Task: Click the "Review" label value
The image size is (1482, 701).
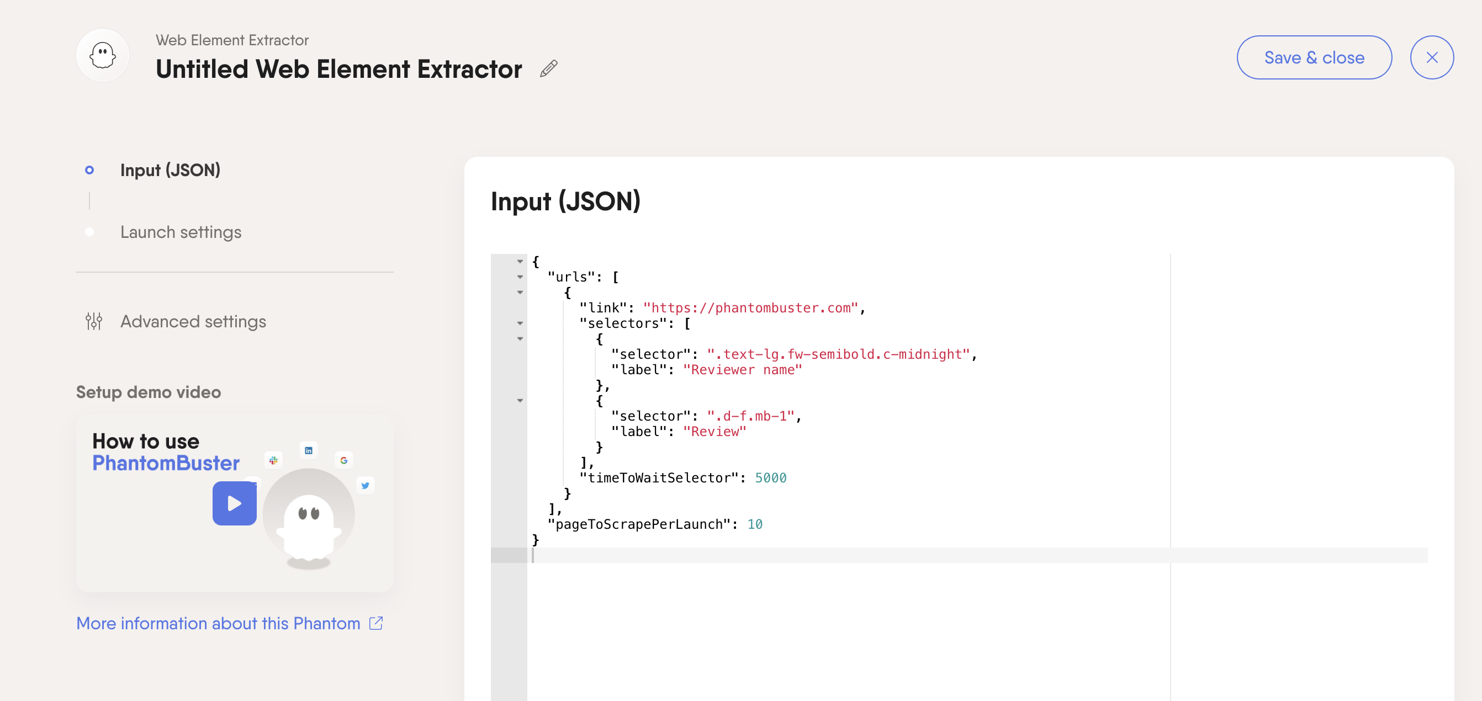Action: click(x=714, y=432)
